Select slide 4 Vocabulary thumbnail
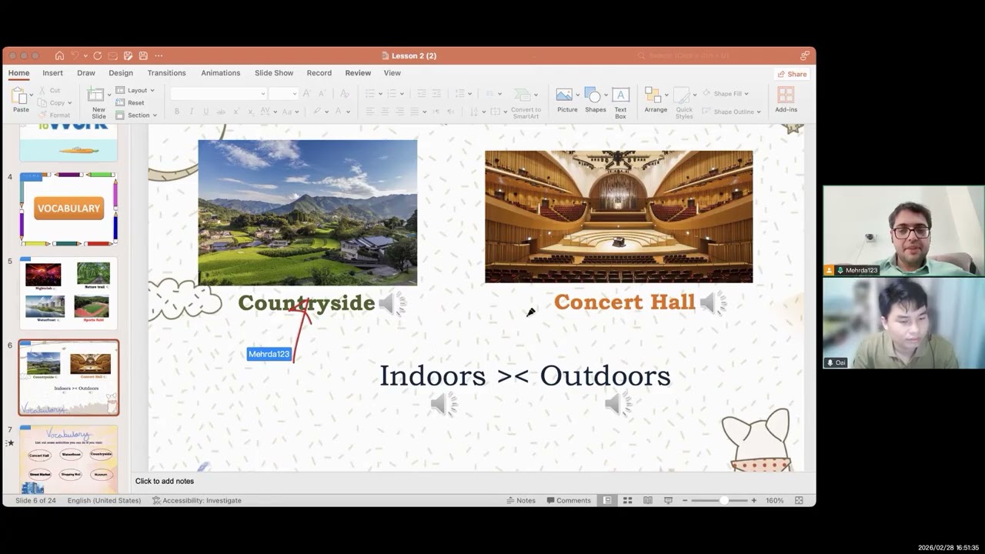 [68, 209]
